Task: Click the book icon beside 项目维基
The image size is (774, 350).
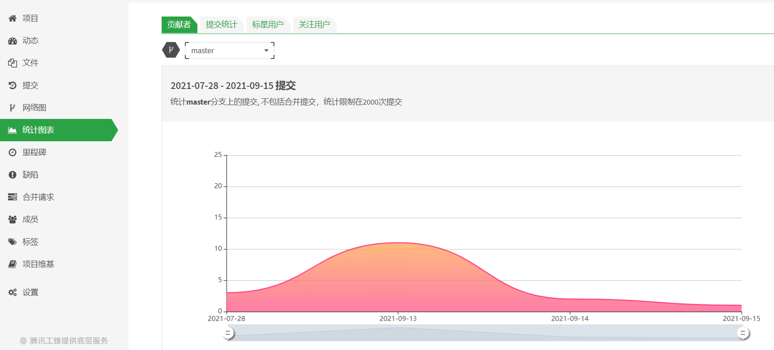Action: click(x=13, y=264)
